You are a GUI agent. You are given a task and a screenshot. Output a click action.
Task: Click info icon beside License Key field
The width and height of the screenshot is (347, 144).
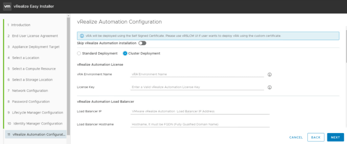pyautogui.click(x=270, y=87)
